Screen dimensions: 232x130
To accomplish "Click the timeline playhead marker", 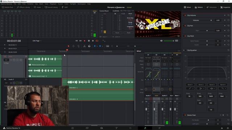I will (x=67, y=50).
